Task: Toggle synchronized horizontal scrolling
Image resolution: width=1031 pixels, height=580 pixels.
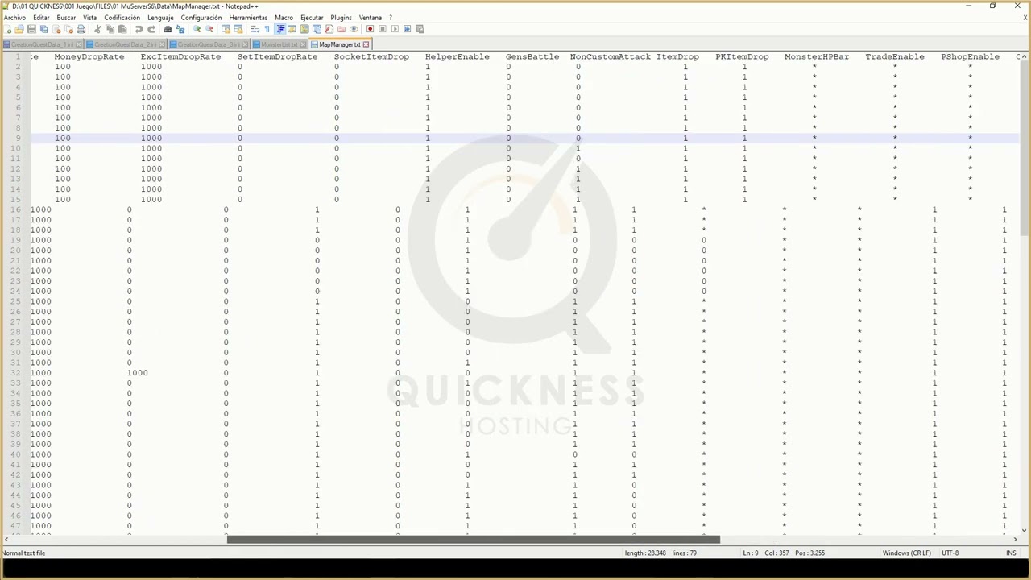Action: 238,29
